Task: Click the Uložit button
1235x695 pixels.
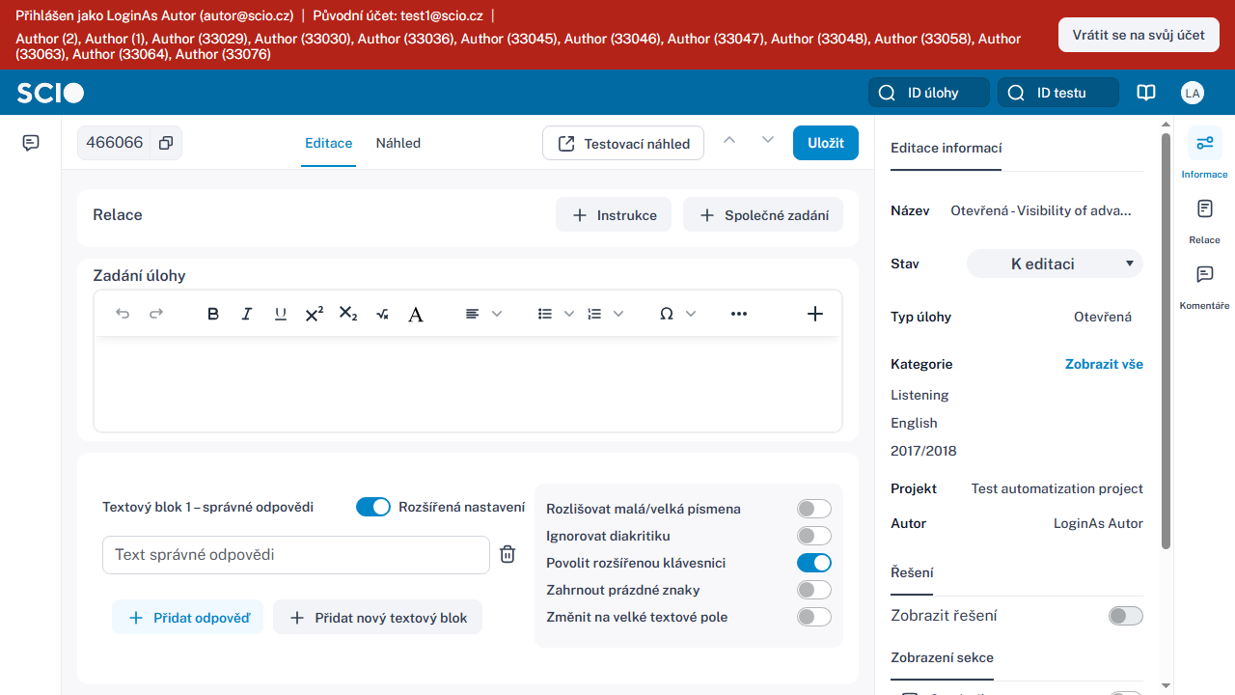Action: point(826,143)
